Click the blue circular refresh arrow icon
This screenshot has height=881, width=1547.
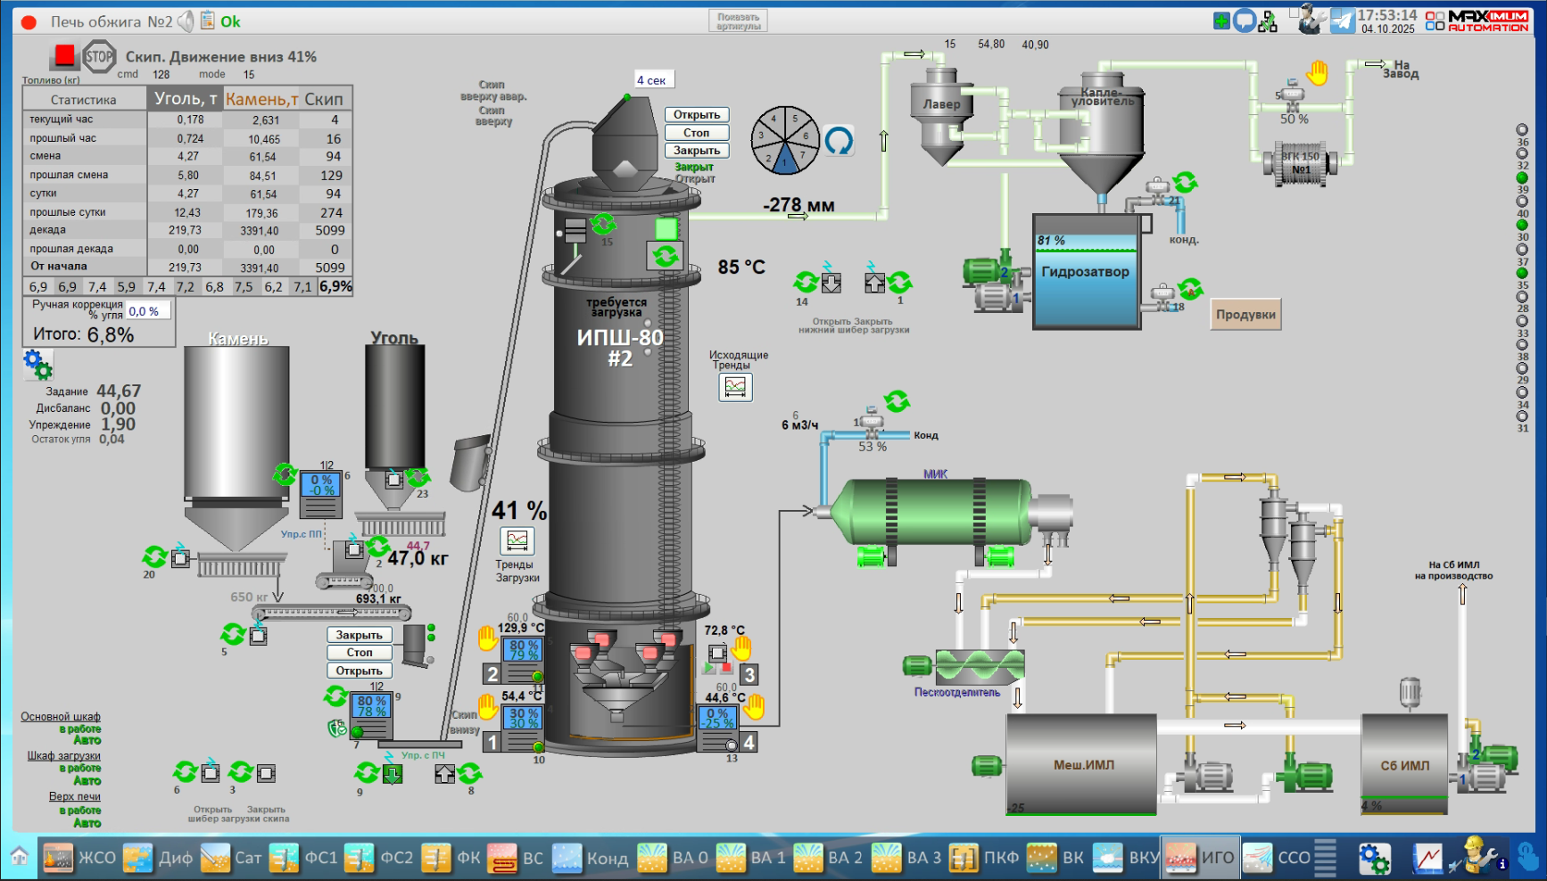(839, 141)
